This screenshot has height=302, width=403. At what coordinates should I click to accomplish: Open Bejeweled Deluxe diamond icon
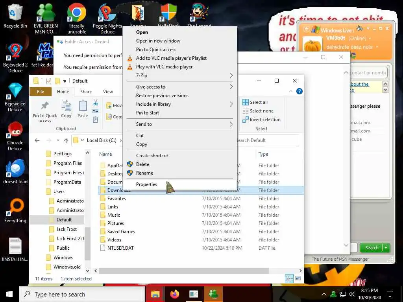15,97
